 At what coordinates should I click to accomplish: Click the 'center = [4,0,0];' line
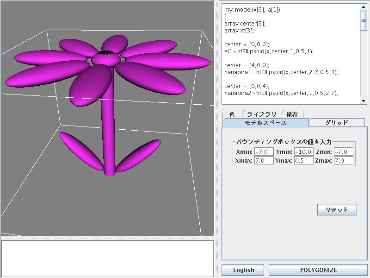click(247, 65)
